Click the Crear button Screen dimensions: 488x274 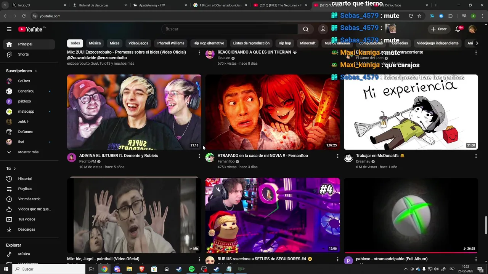point(438,29)
